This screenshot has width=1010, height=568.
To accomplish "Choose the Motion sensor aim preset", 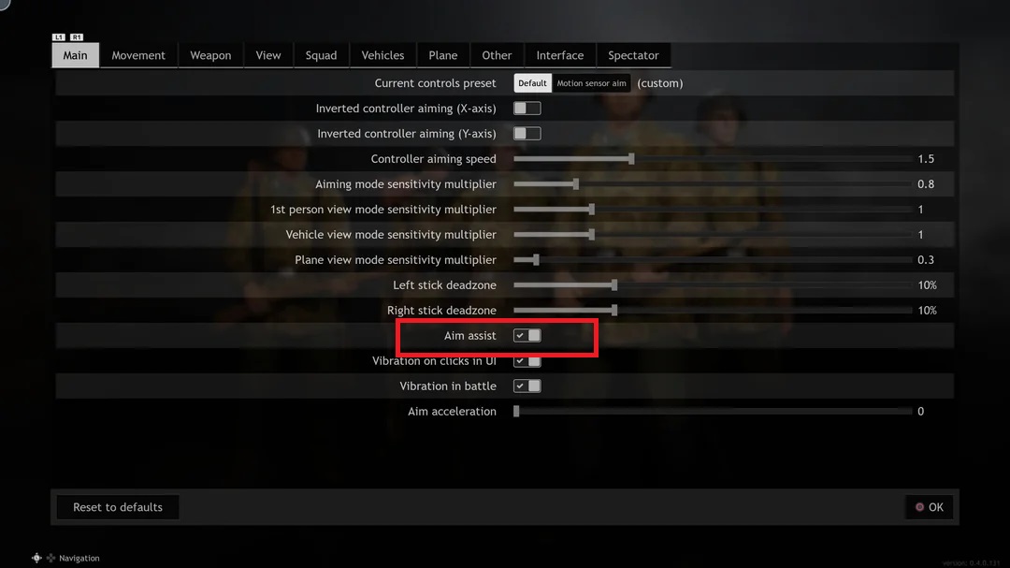I will pos(591,83).
